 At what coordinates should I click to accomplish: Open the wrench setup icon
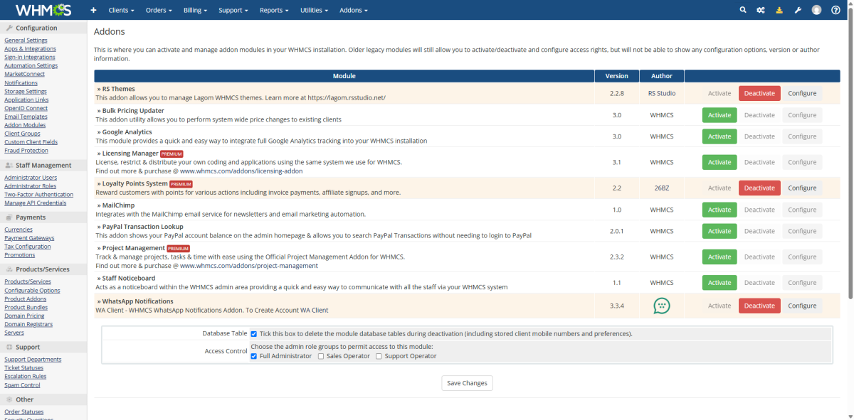click(798, 10)
